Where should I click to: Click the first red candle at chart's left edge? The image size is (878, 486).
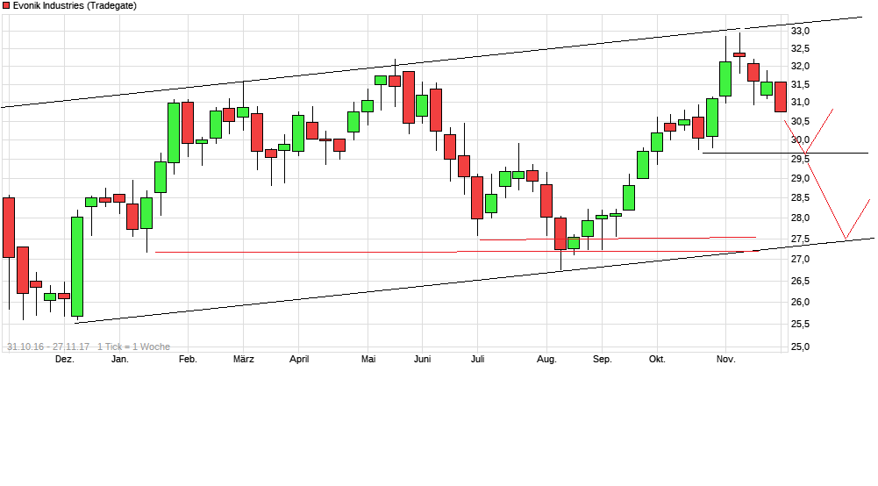coord(9,227)
